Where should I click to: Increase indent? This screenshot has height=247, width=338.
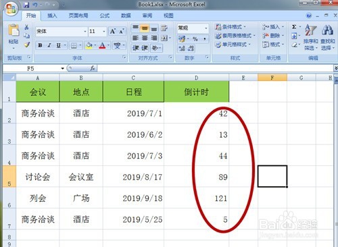pyautogui.click(x=144, y=48)
